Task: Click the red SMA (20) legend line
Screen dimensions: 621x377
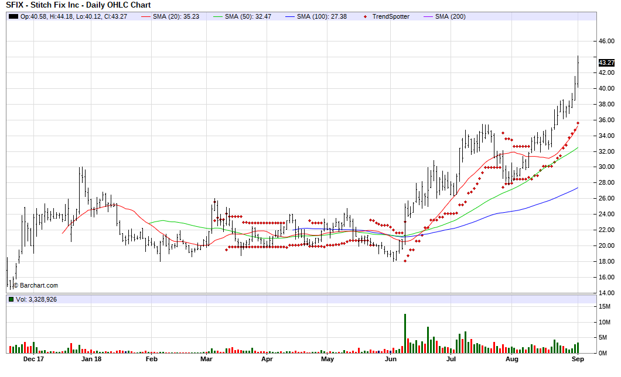Action: click(146, 16)
